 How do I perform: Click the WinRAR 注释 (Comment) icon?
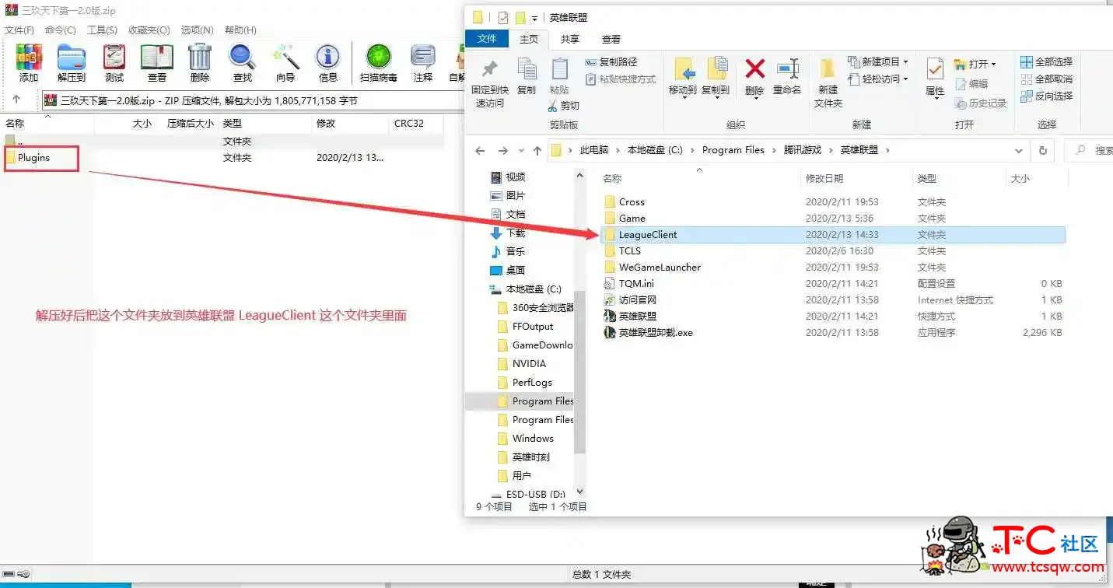coord(423,63)
